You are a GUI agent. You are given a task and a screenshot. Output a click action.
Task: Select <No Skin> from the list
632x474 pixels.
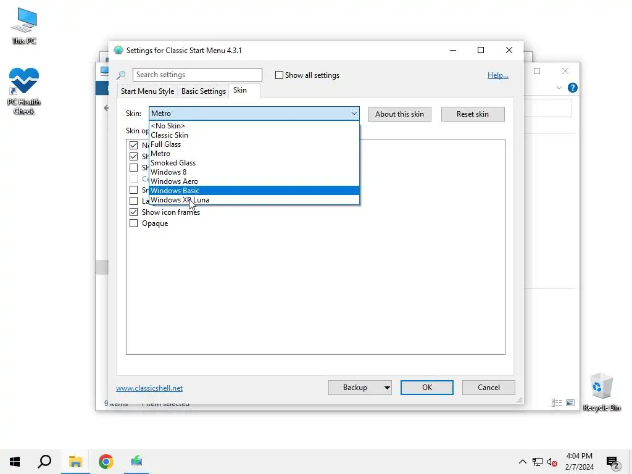tap(254, 126)
